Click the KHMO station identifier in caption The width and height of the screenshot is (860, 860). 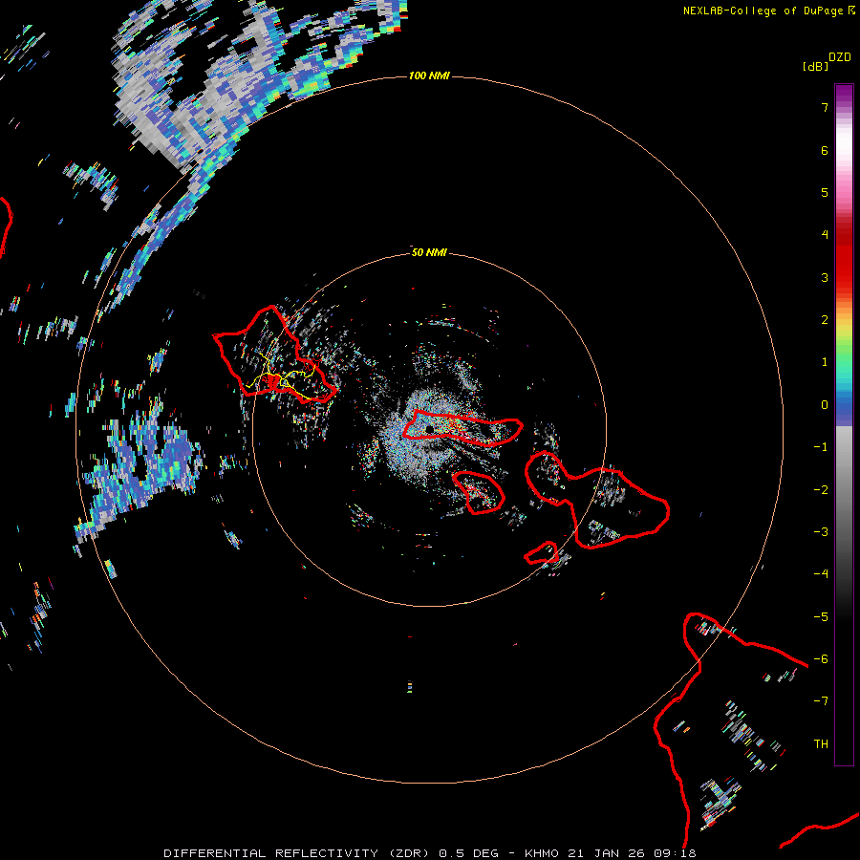pos(542,853)
